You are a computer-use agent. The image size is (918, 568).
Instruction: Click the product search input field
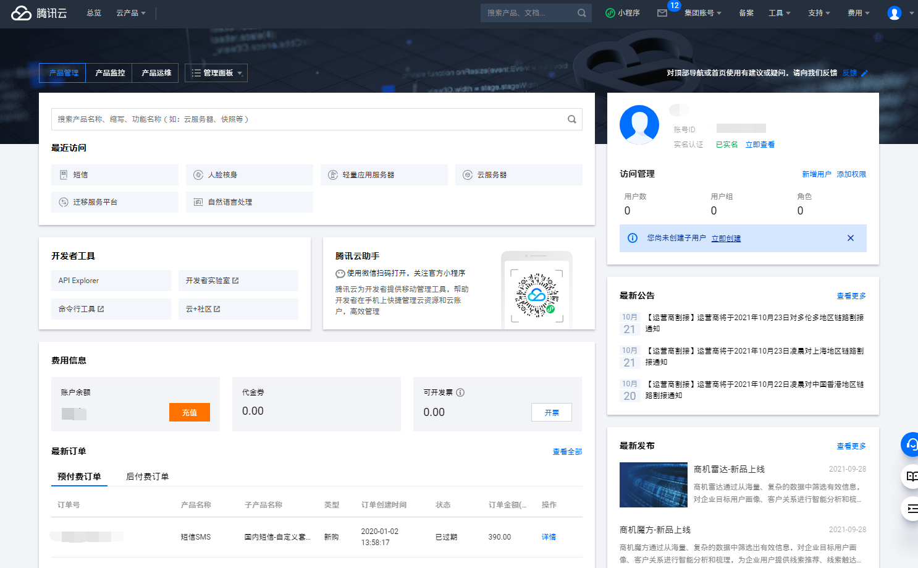(309, 119)
